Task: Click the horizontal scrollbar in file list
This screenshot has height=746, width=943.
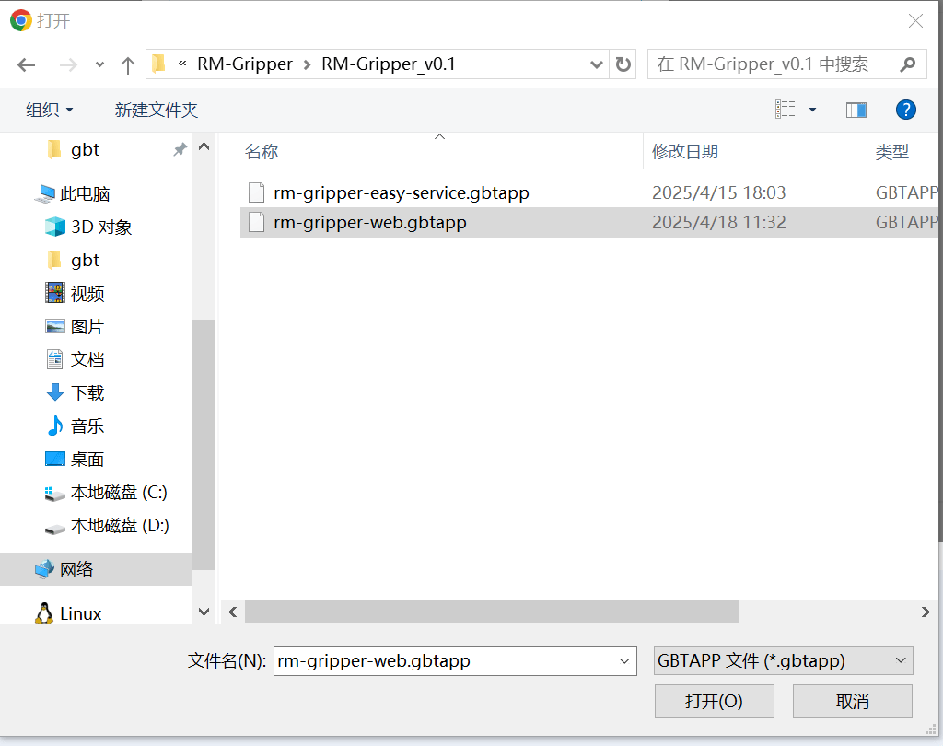Action: point(492,612)
